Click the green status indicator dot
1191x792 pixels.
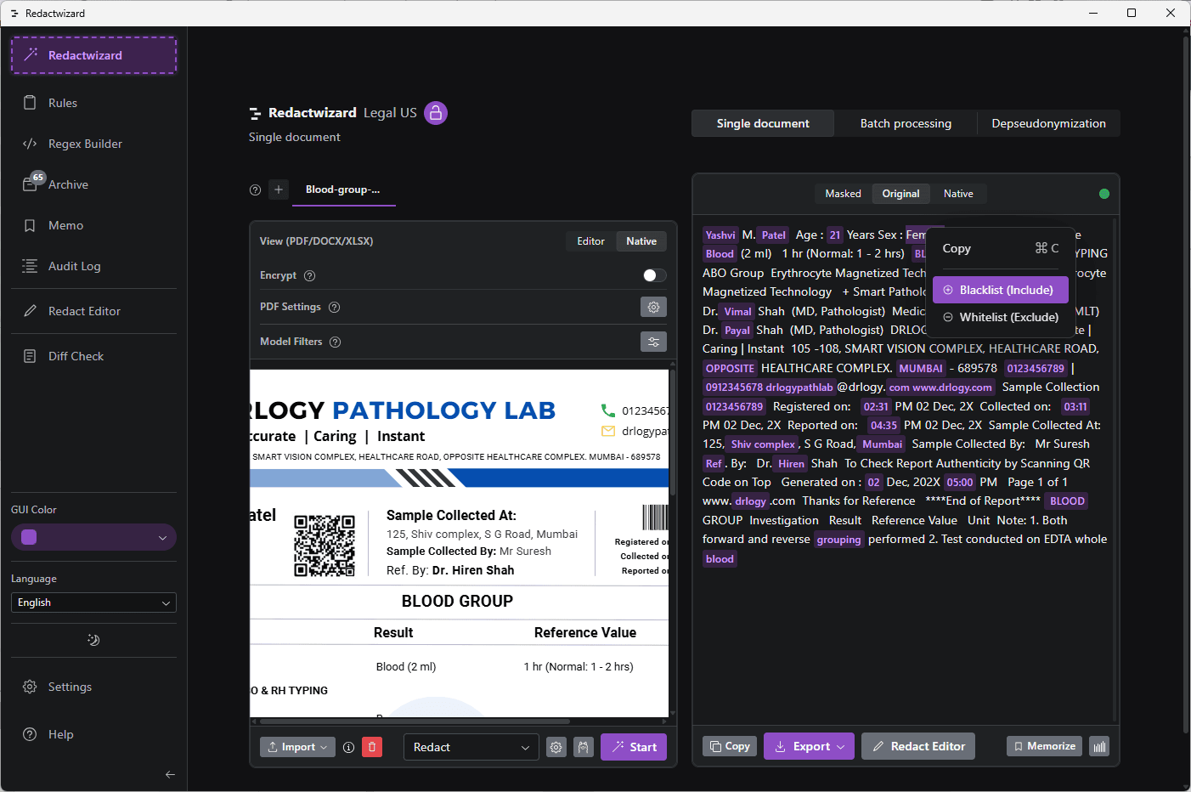(x=1104, y=194)
